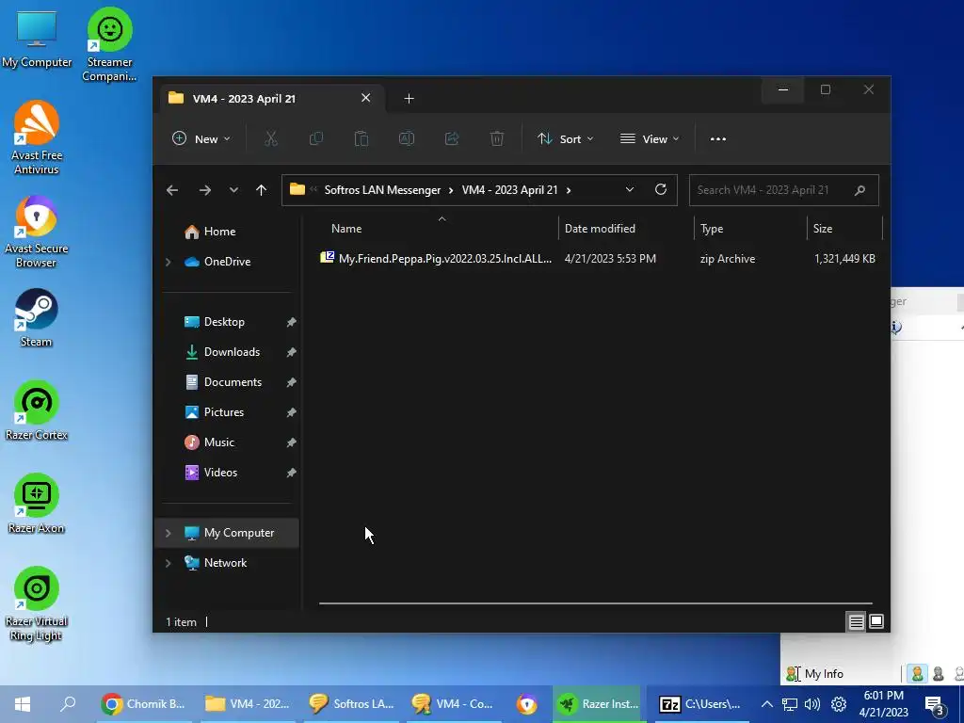The width and height of the screenshot is (964, 723).
Task: Show hidden tray icons chevron
Action: pyautogui.click(x=766, y=704)
